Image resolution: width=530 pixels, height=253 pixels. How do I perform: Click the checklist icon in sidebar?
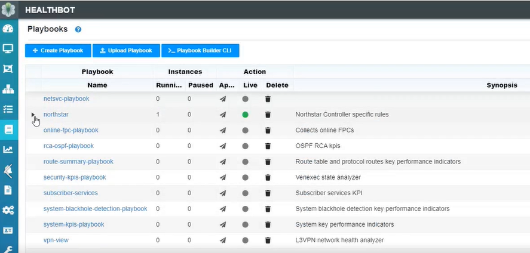point(8,109)
